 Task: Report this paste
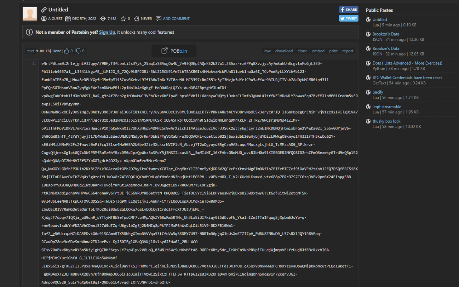(347, 51)
